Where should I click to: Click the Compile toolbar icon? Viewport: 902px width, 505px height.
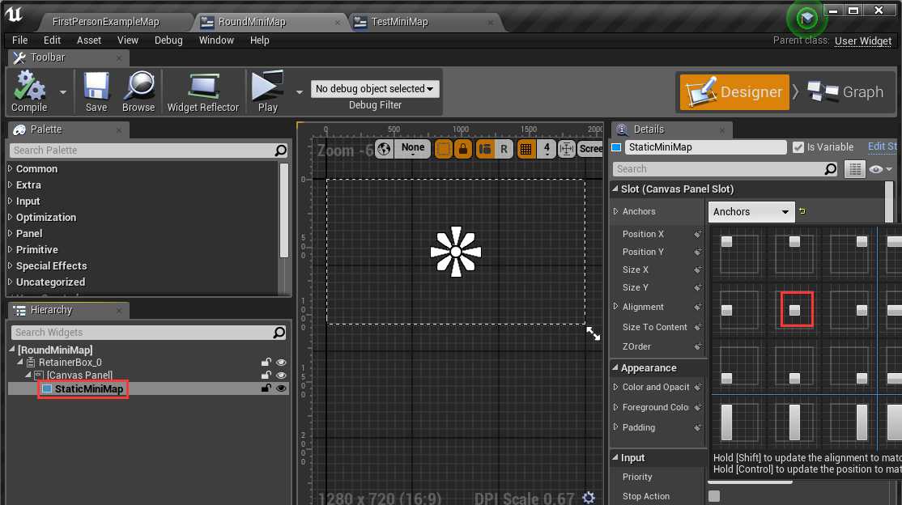[29, 91]
